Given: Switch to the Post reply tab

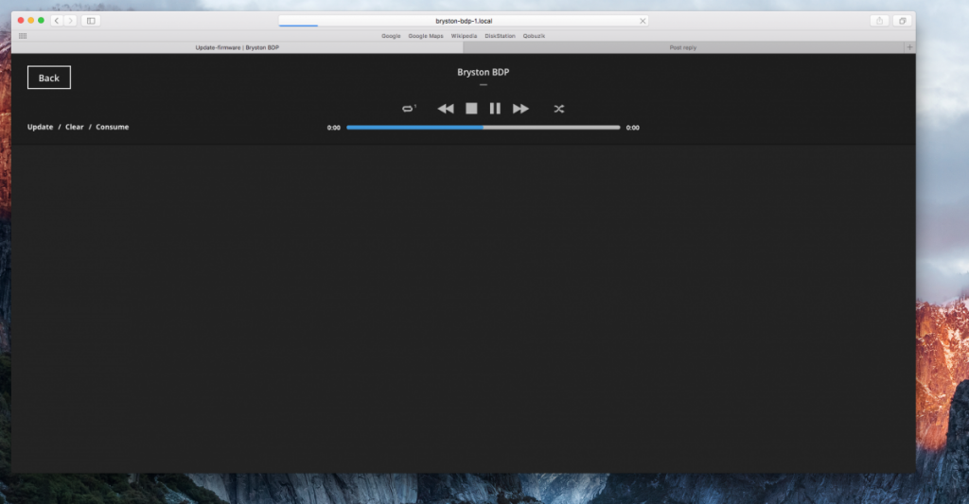Looking at the screenshot, I should (x=683, y=47).
